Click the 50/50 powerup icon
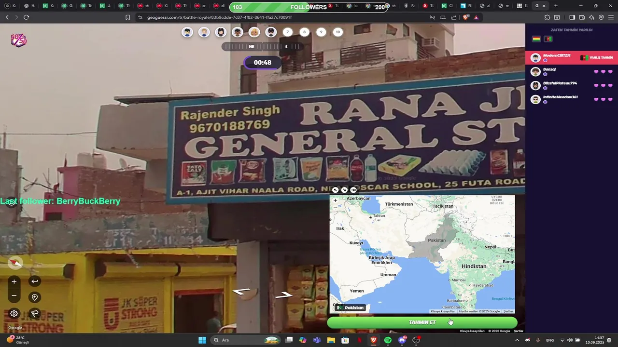 pos(19,40)
